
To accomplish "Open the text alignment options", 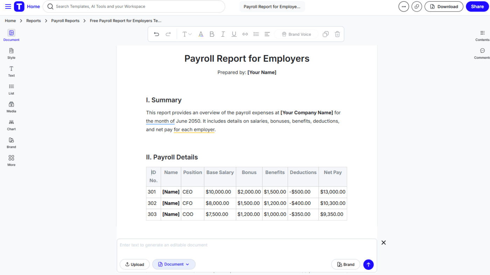I will (267, 34).
